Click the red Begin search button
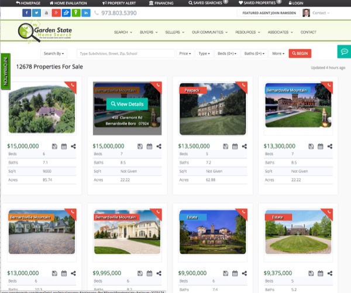This screenshot has height=293, width=351. [300, 53]
